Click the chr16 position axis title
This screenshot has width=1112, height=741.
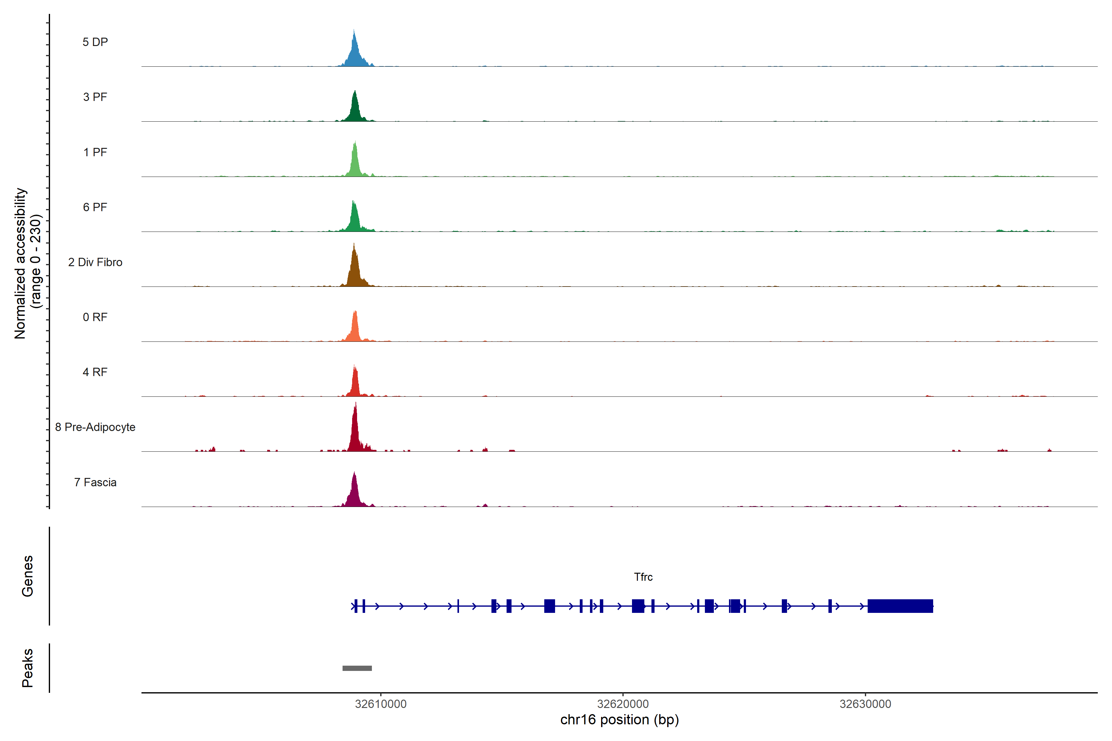(x=619, y=720)
